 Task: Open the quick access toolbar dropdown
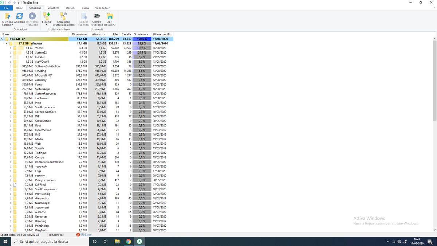(x=18, y=3)
